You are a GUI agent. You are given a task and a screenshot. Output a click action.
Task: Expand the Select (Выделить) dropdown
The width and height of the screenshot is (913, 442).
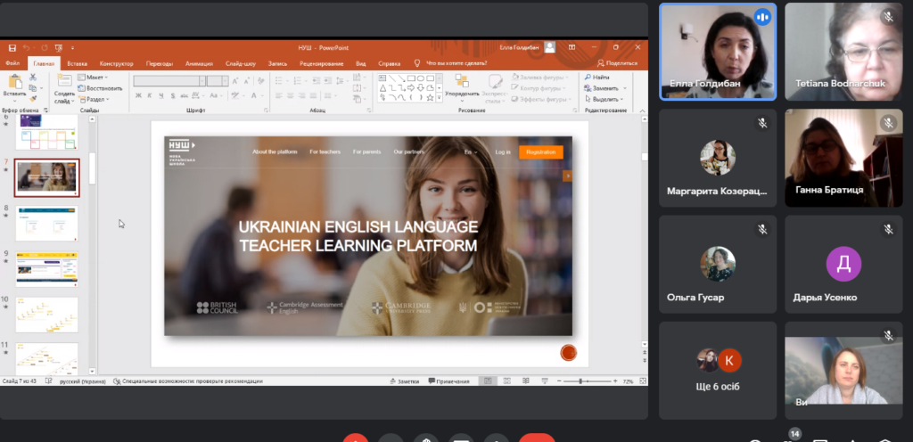(605, 99)
